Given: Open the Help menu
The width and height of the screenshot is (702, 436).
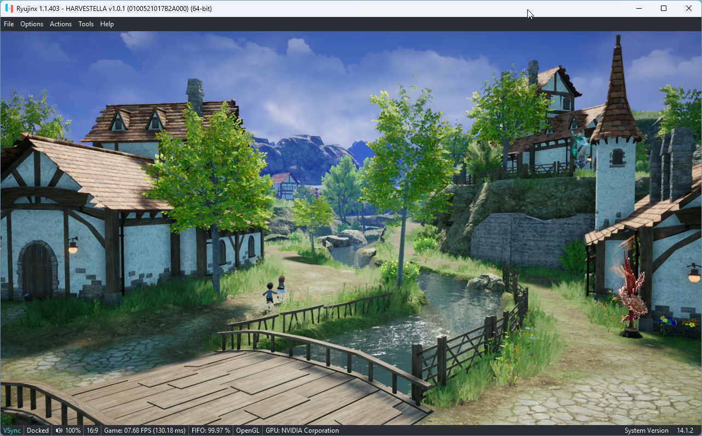Looking at the screenshot, I should (107, 24).
